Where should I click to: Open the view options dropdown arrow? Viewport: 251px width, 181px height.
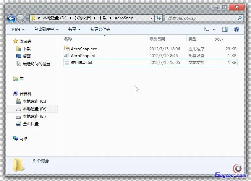[214, 29]
